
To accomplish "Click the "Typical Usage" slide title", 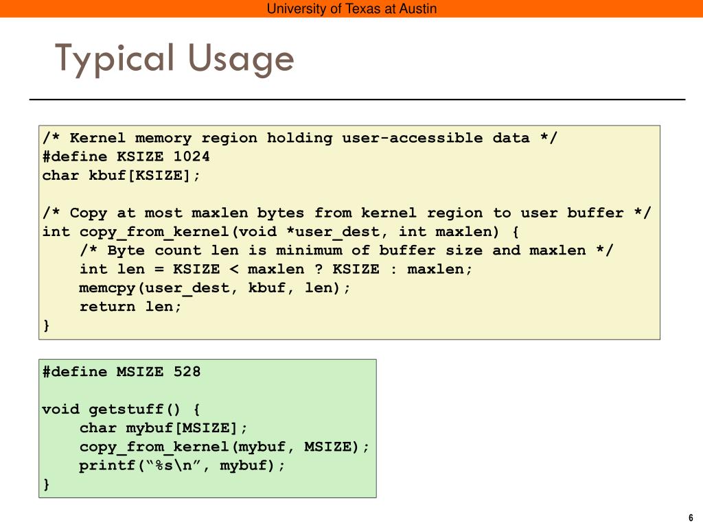I will 174,58.
